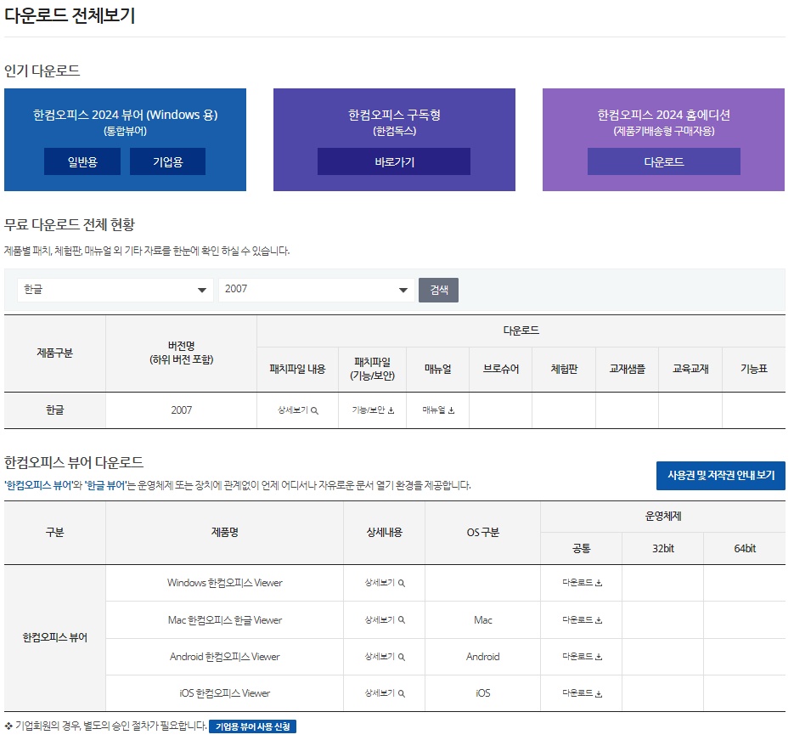
Task: Click download icon in Android Viewer row
Action: click(x=599, y=658)
